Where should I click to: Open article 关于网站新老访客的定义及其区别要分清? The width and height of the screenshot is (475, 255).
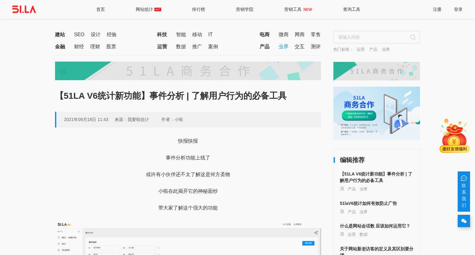(x=376, y=251)
